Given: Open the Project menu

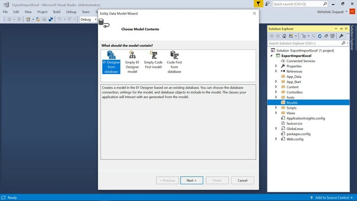Looking at the screenshot, I should (x=42, y=12).
